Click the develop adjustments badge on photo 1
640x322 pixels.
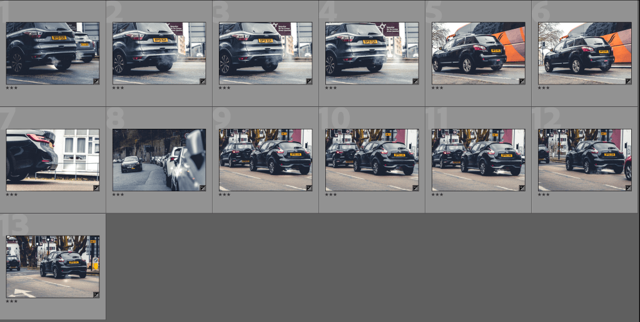(x=96, y=81)
